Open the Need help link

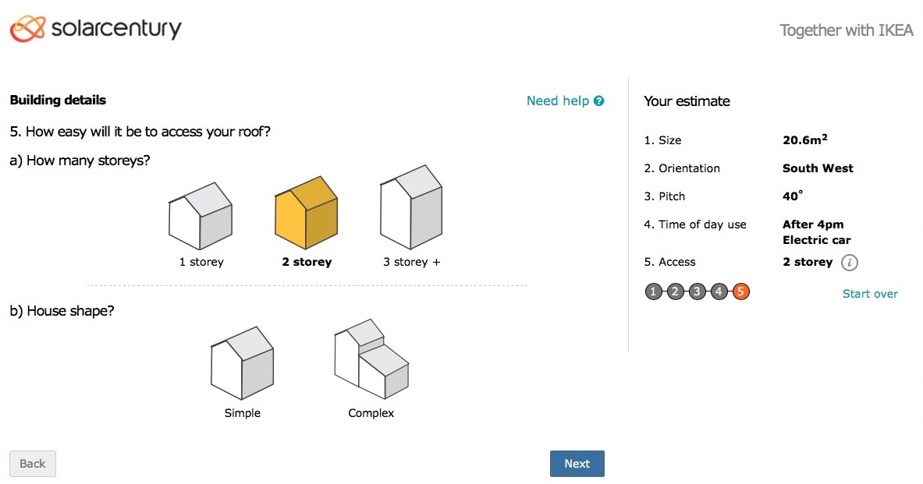558,101
